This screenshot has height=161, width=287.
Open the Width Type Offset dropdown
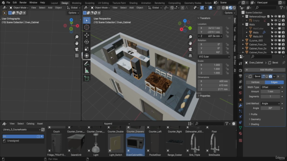[270, 87]
